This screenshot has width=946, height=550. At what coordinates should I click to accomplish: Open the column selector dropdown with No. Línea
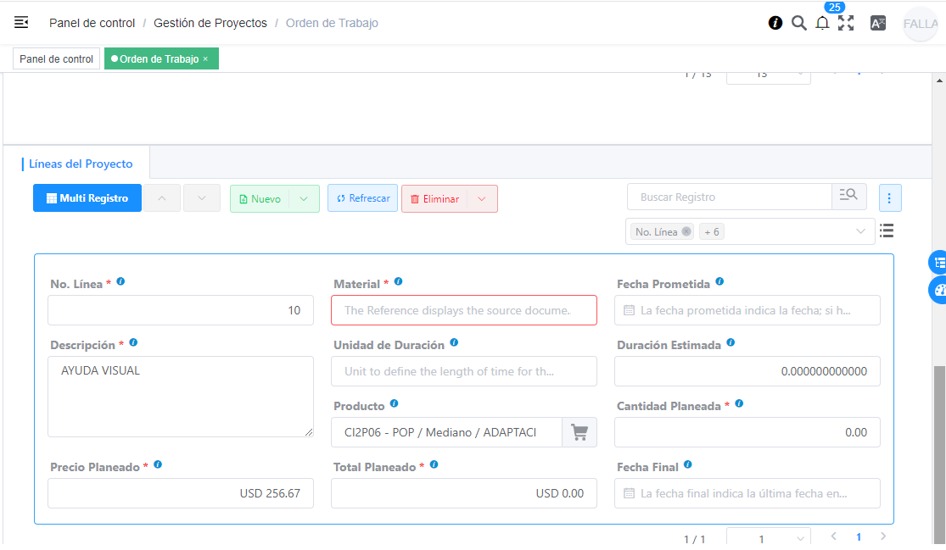click(x=860, y=231)
